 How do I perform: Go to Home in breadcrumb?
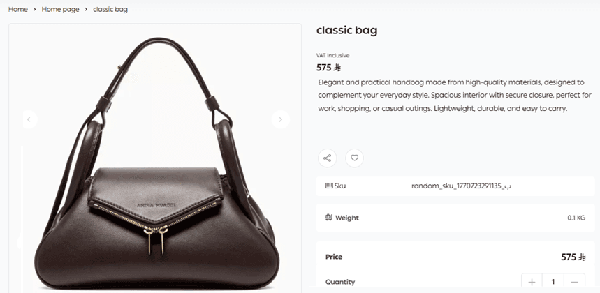pyautogui.click(x=18, y=10)
